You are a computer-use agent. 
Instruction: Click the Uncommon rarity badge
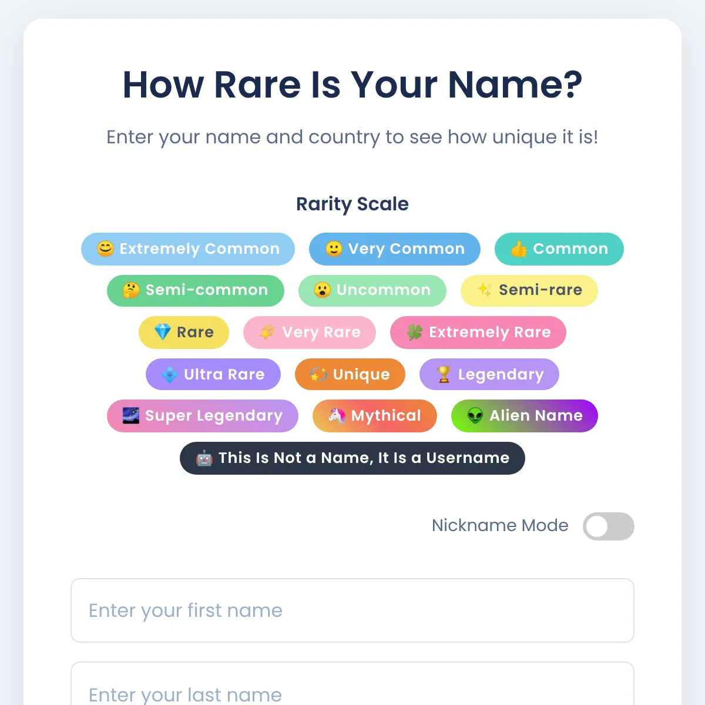(372, 290)
